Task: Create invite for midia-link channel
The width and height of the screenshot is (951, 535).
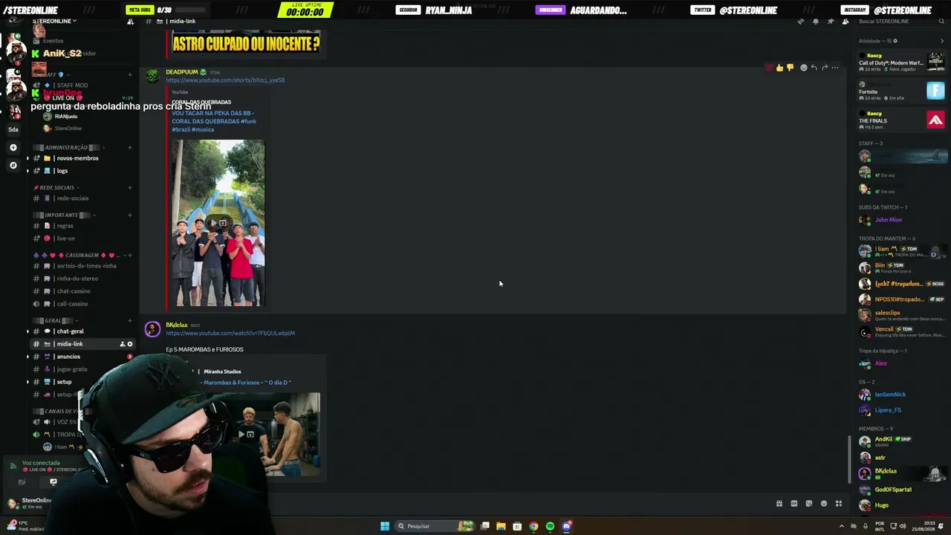Action: click(x=123, y=344)
